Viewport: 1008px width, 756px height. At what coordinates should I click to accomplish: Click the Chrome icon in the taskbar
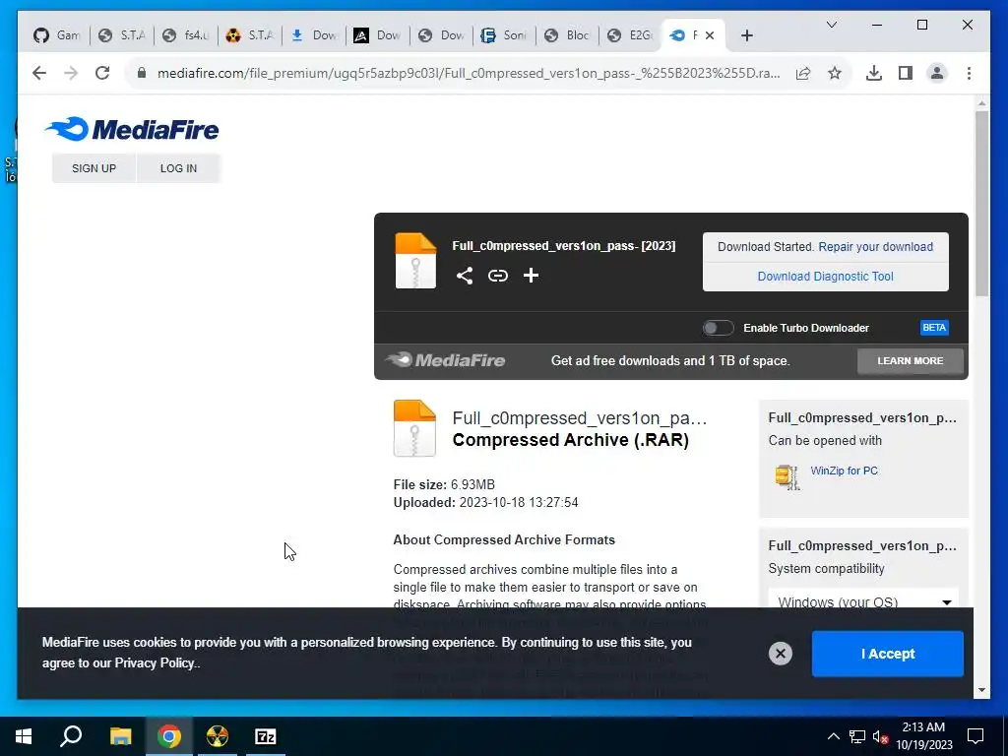pos(169,736)
